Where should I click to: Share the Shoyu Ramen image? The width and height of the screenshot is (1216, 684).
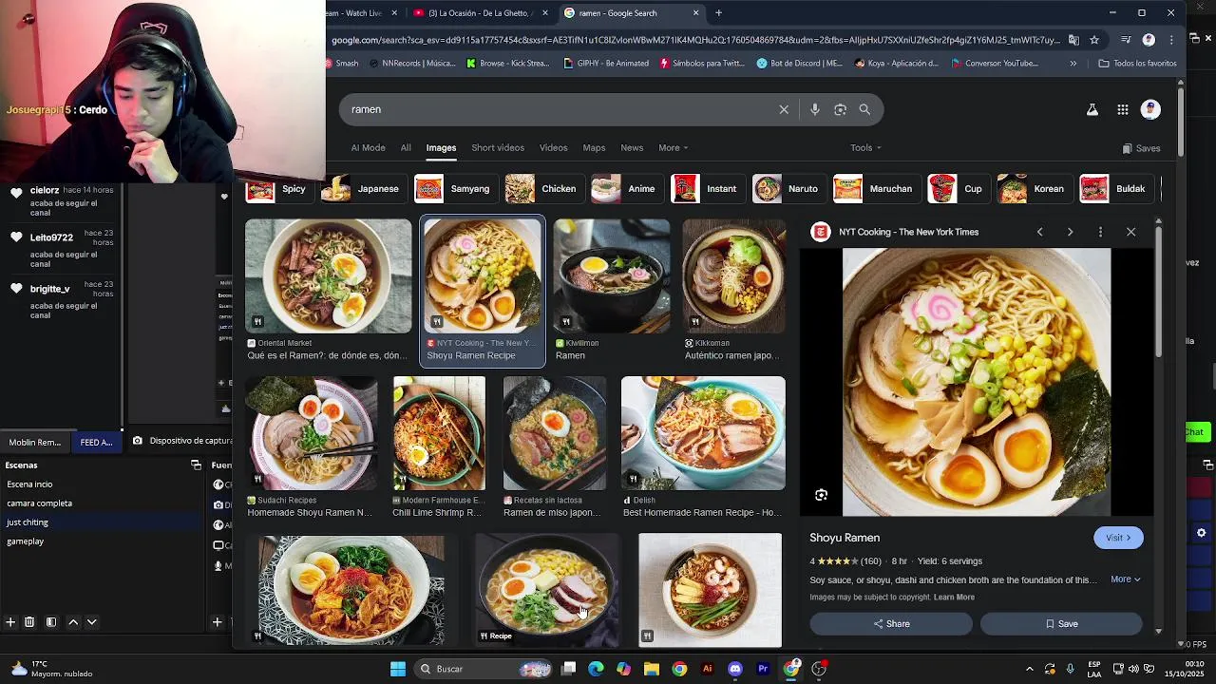891,624
